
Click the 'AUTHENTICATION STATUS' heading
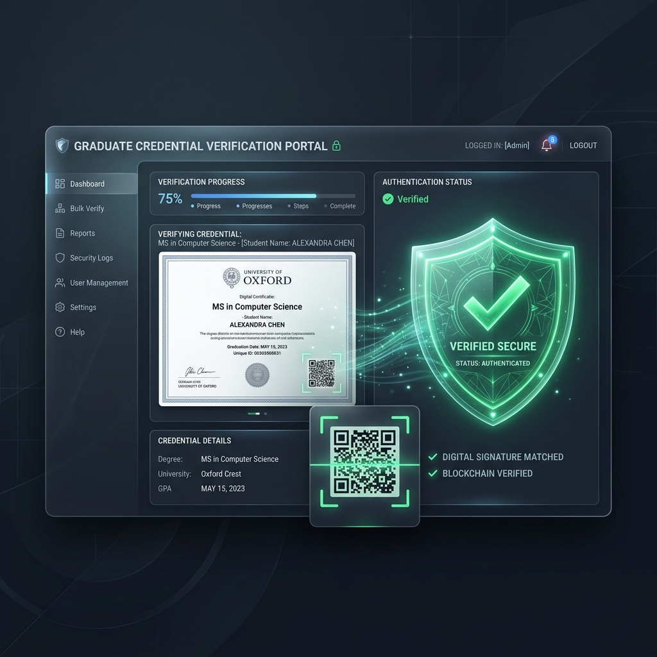(x=427, y=182)
